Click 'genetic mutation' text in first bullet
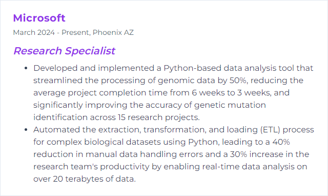Viewport: 328px width, 196px height. tap(230, 105)
